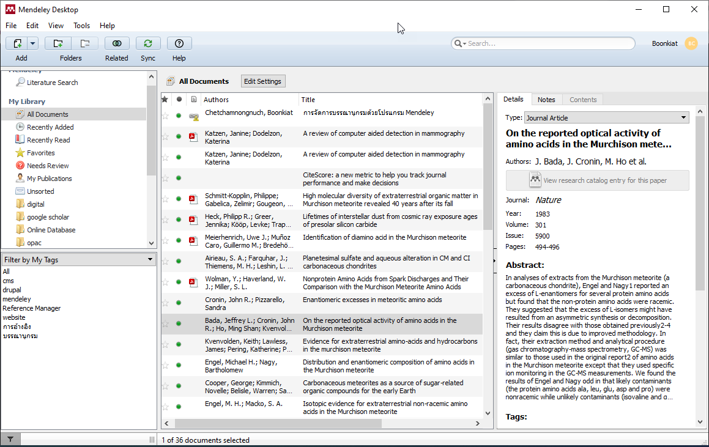709x447 pixels.
Task: Star the Meierhenrich, Uwe J. document
Action: coord(166,240)
